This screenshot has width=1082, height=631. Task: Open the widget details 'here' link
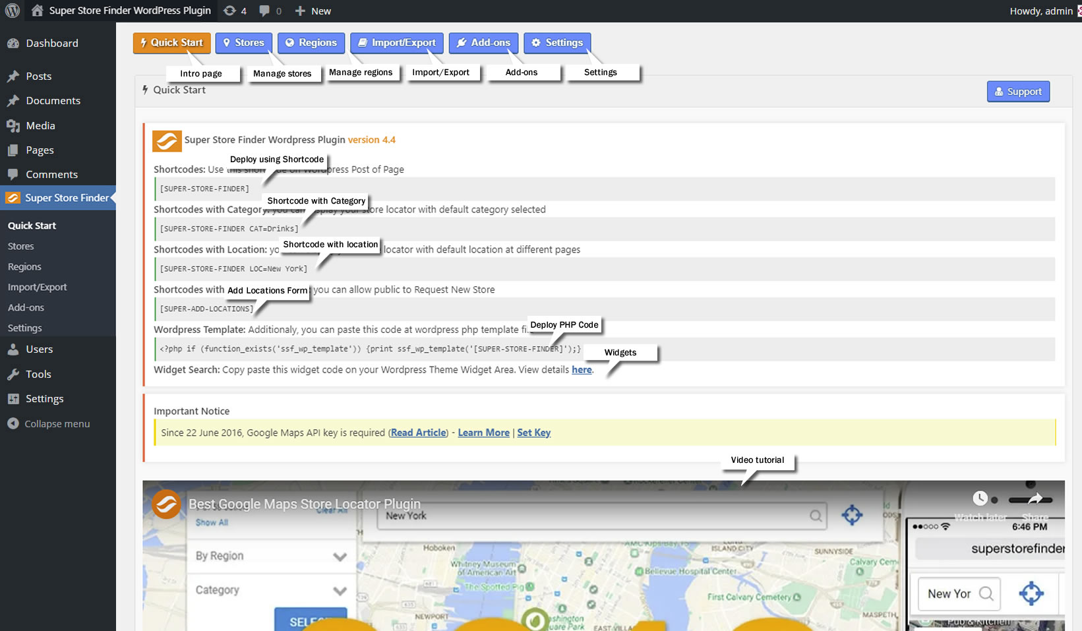pyautogui.click(x=582, y=370)
